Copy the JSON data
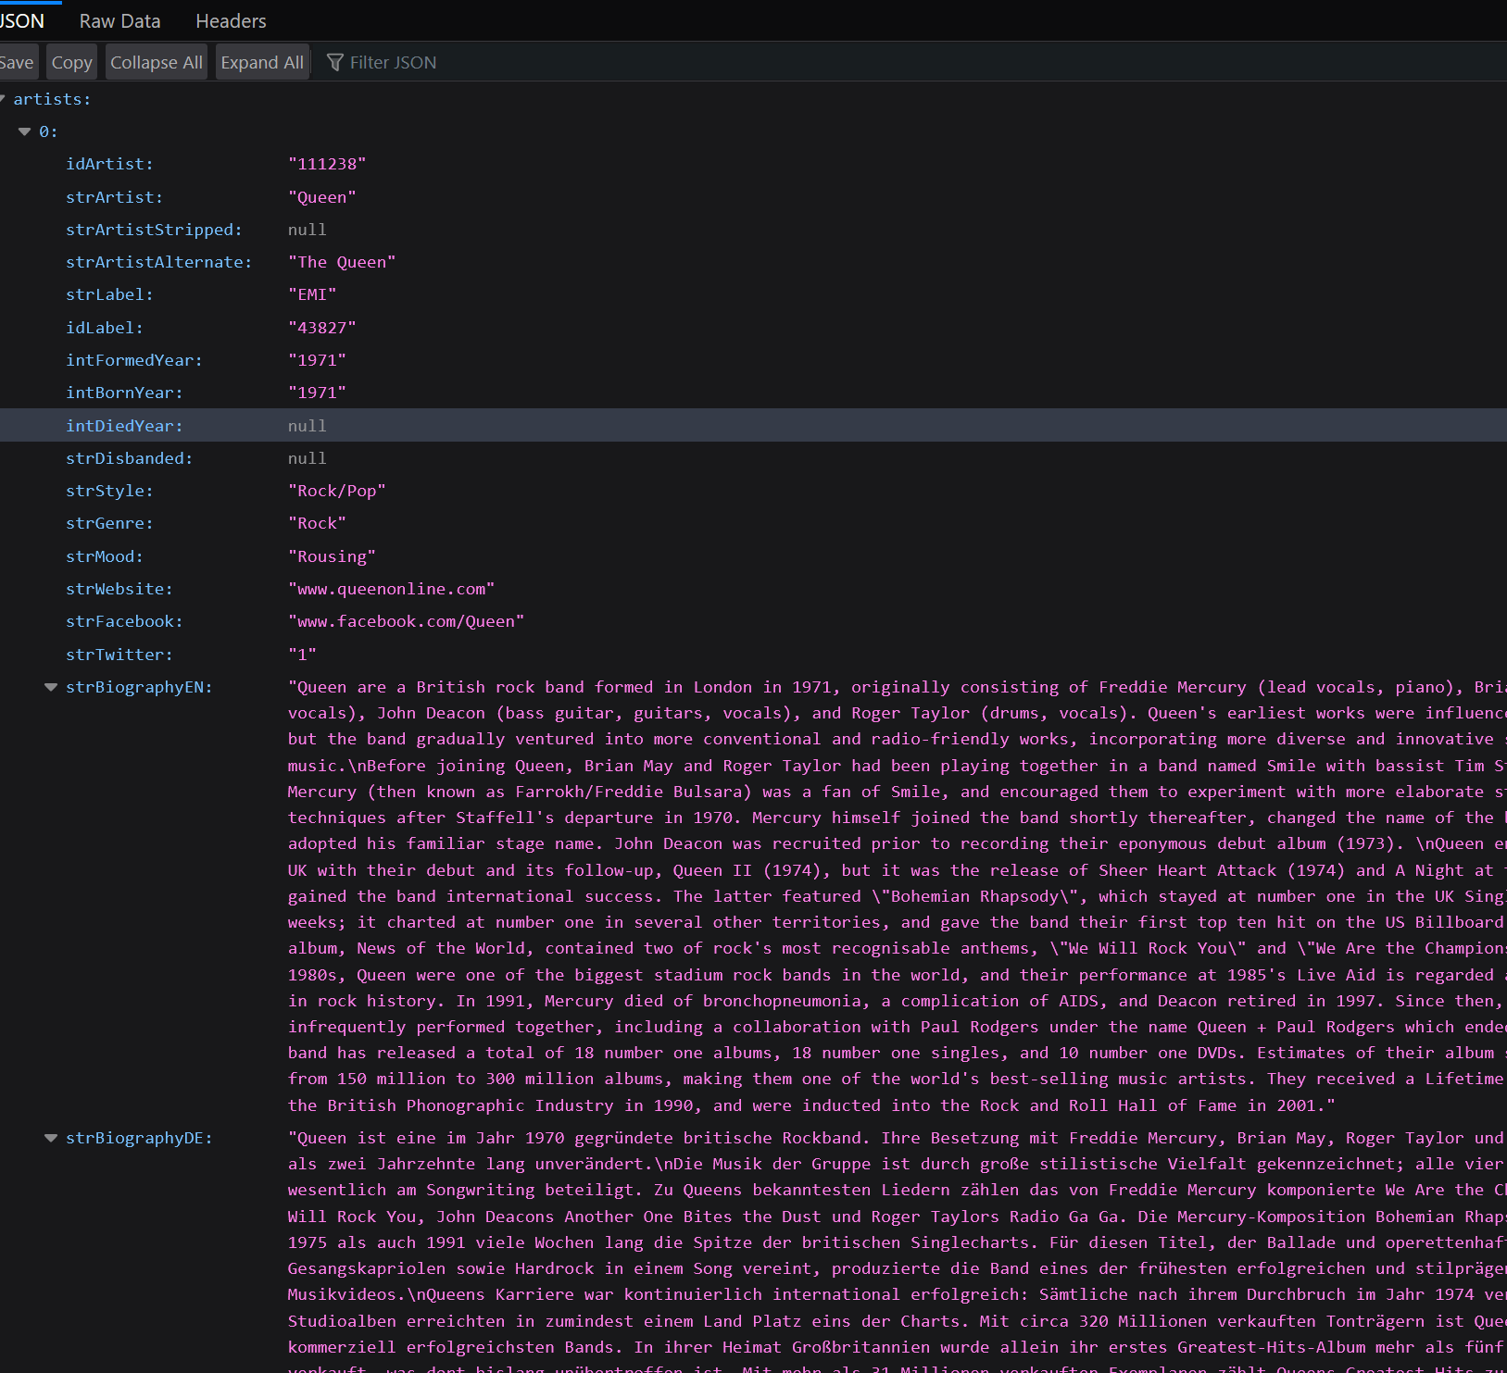This screenshot has height=1373, width=1507. click(71, 61)
